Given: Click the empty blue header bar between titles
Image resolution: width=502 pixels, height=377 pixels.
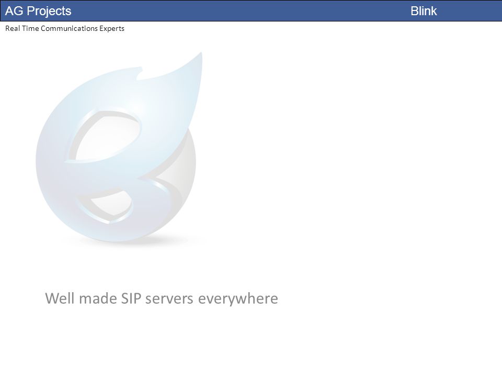Looking at the screenshot, I should (x=240, y=11).
